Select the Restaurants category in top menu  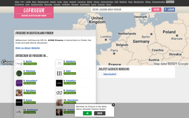tap(43, 2)
